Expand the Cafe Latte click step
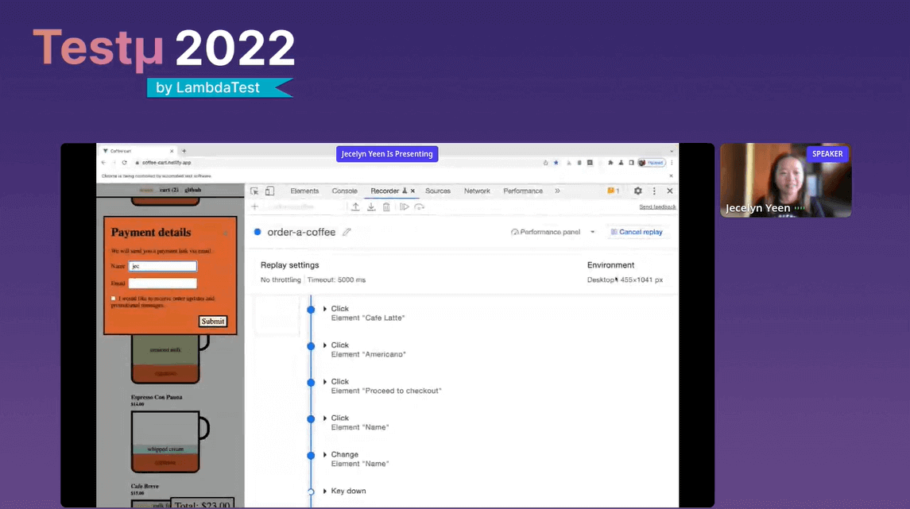 pos(324,308)
